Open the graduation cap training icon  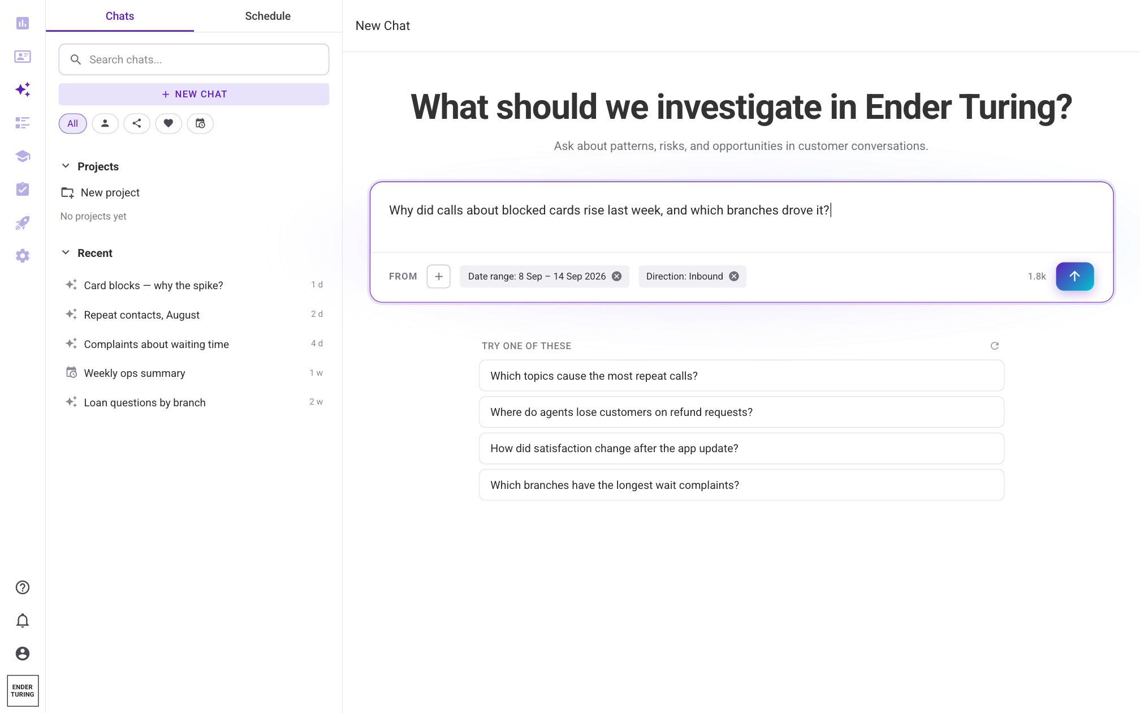point(23,156)
